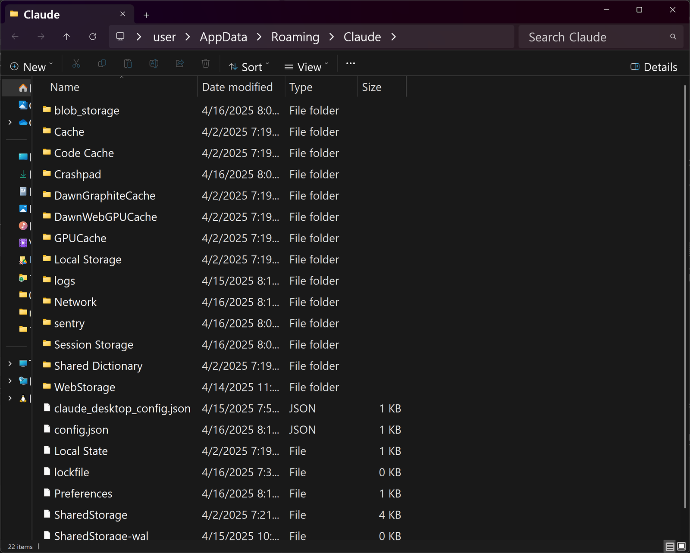Switch to the details list view icon
690x553 pixels.
click(x=670, y=547)
